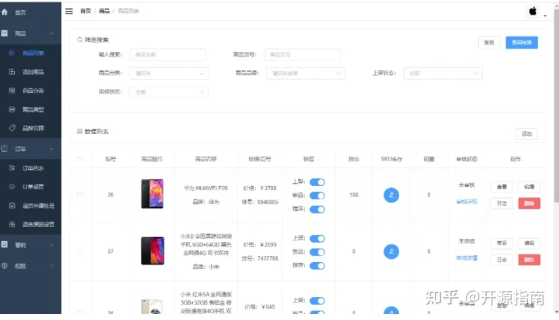Toggle 上架 switch for 红米5A
The image size is (559, 320).
click(x=317, y=300)
